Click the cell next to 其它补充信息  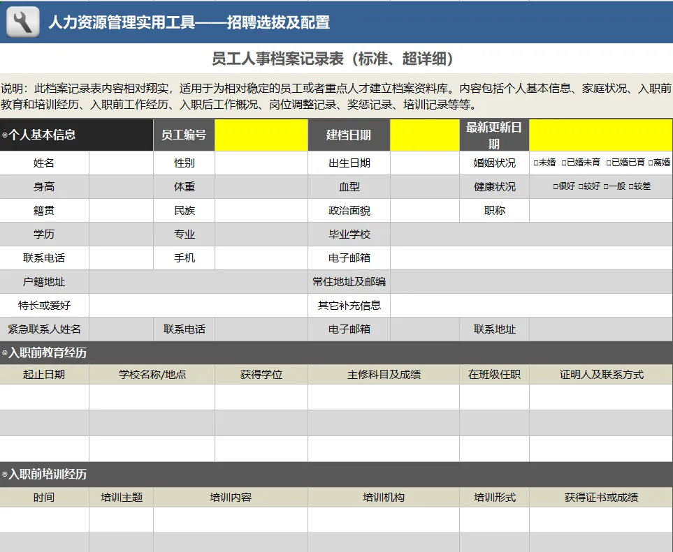pos(531,305)
